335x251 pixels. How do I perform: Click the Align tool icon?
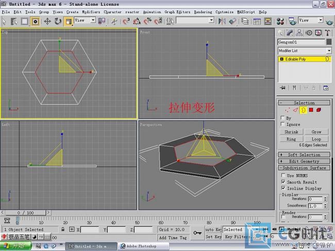click(232, 21)
